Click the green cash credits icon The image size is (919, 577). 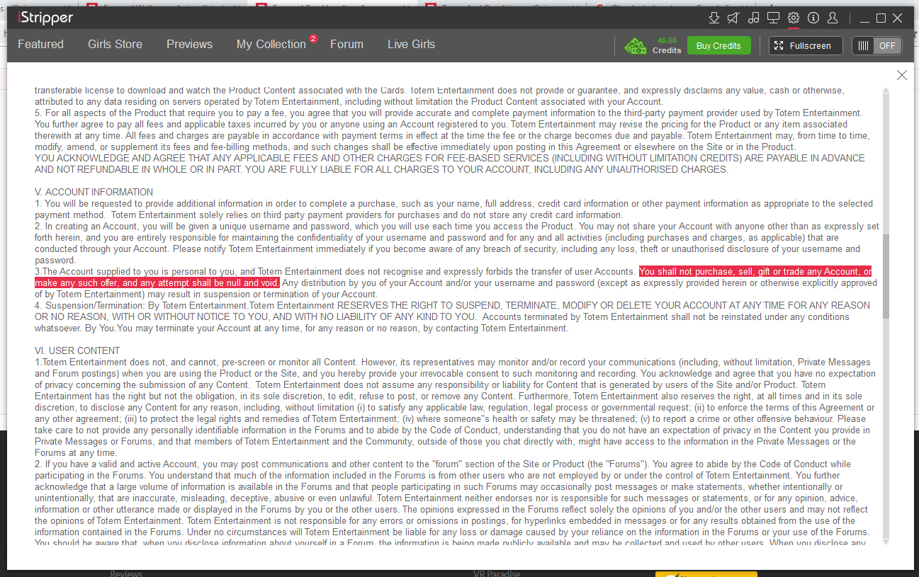pos(635,46)
